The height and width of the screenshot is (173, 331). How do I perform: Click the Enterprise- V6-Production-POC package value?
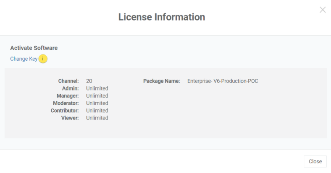pyautogui.click(x=223, y=81)
